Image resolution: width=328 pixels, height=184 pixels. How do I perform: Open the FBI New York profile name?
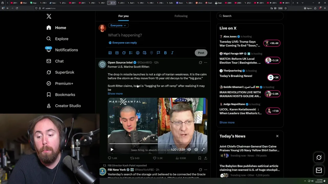click(x=117, y=170)
